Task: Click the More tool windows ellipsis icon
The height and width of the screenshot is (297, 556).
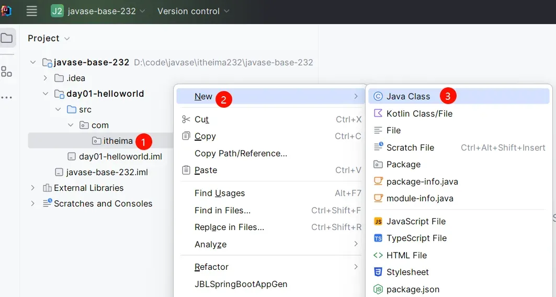Action: click(6, 97)
